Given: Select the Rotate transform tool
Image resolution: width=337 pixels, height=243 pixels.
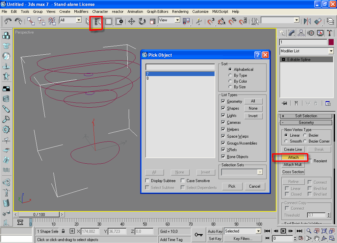Looking at the screenshot, I should [x=142, y=22].
